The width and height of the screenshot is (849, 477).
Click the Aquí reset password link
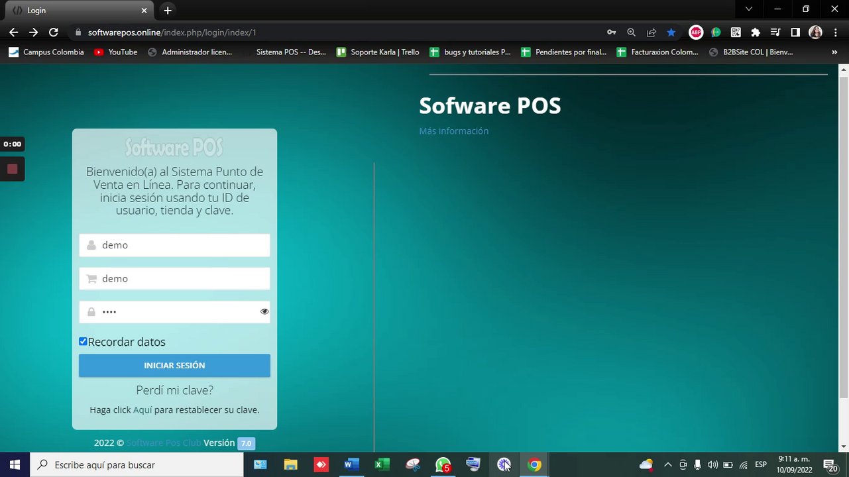pyautogui.click(x=142, y=410)
